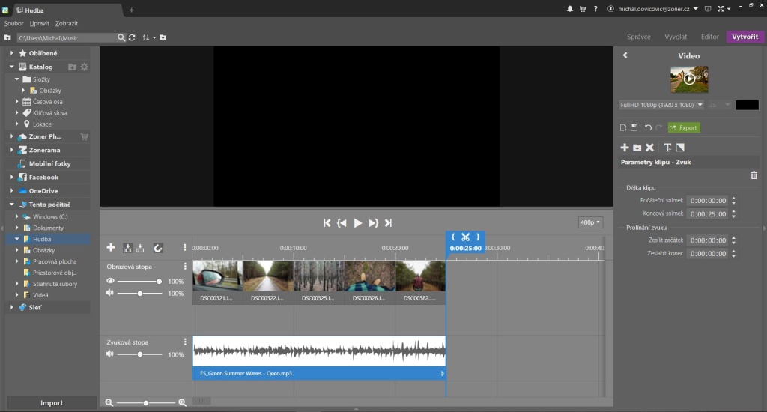Open the 480p preview quality dropdown
Image resolution: width=767 pixels, height=412 pixels.
590,222
